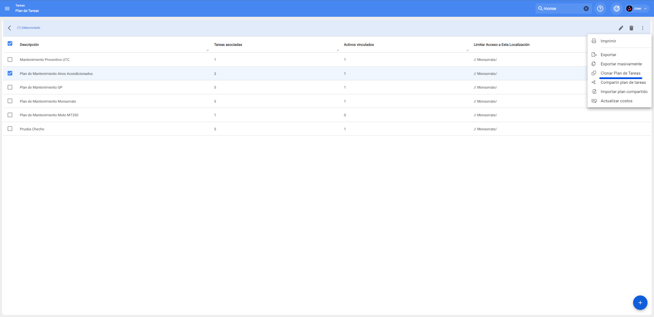Open the help question mark icon
Image resolution: width=654 pixels, height=317 pixels.
click(x=600, y=9)
